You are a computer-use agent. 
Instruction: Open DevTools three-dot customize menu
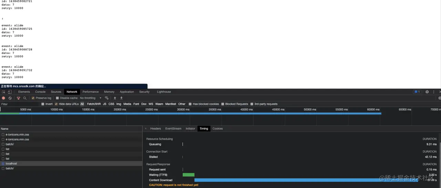434,92
